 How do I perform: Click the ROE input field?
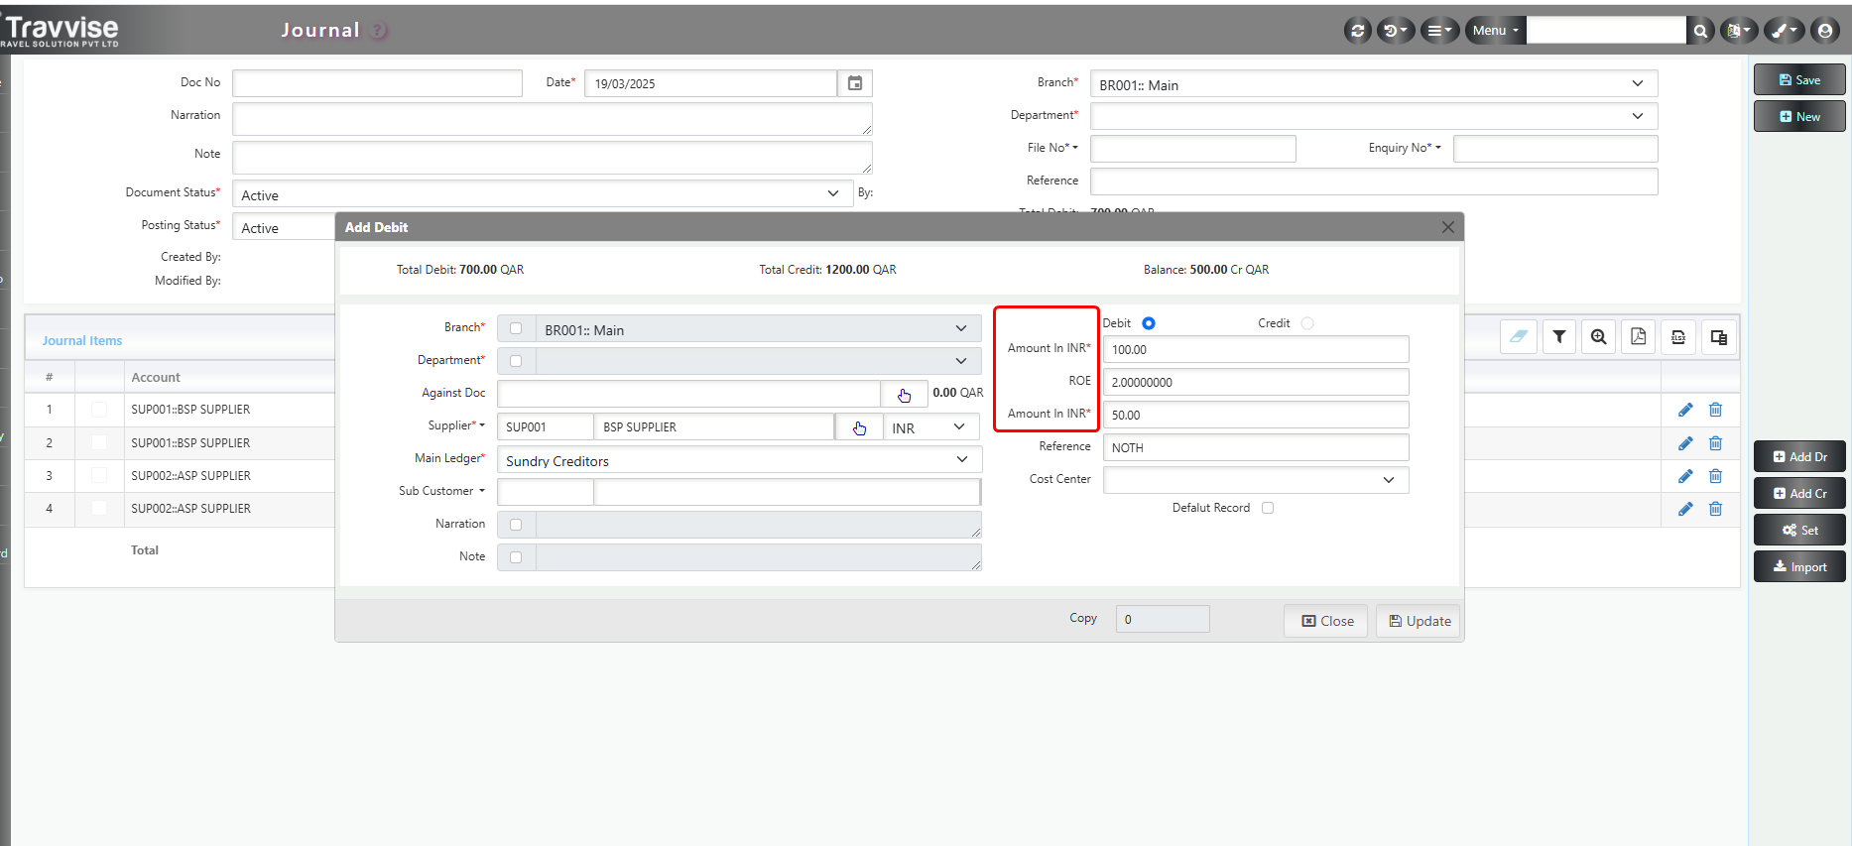click(x=1256, y=382)
